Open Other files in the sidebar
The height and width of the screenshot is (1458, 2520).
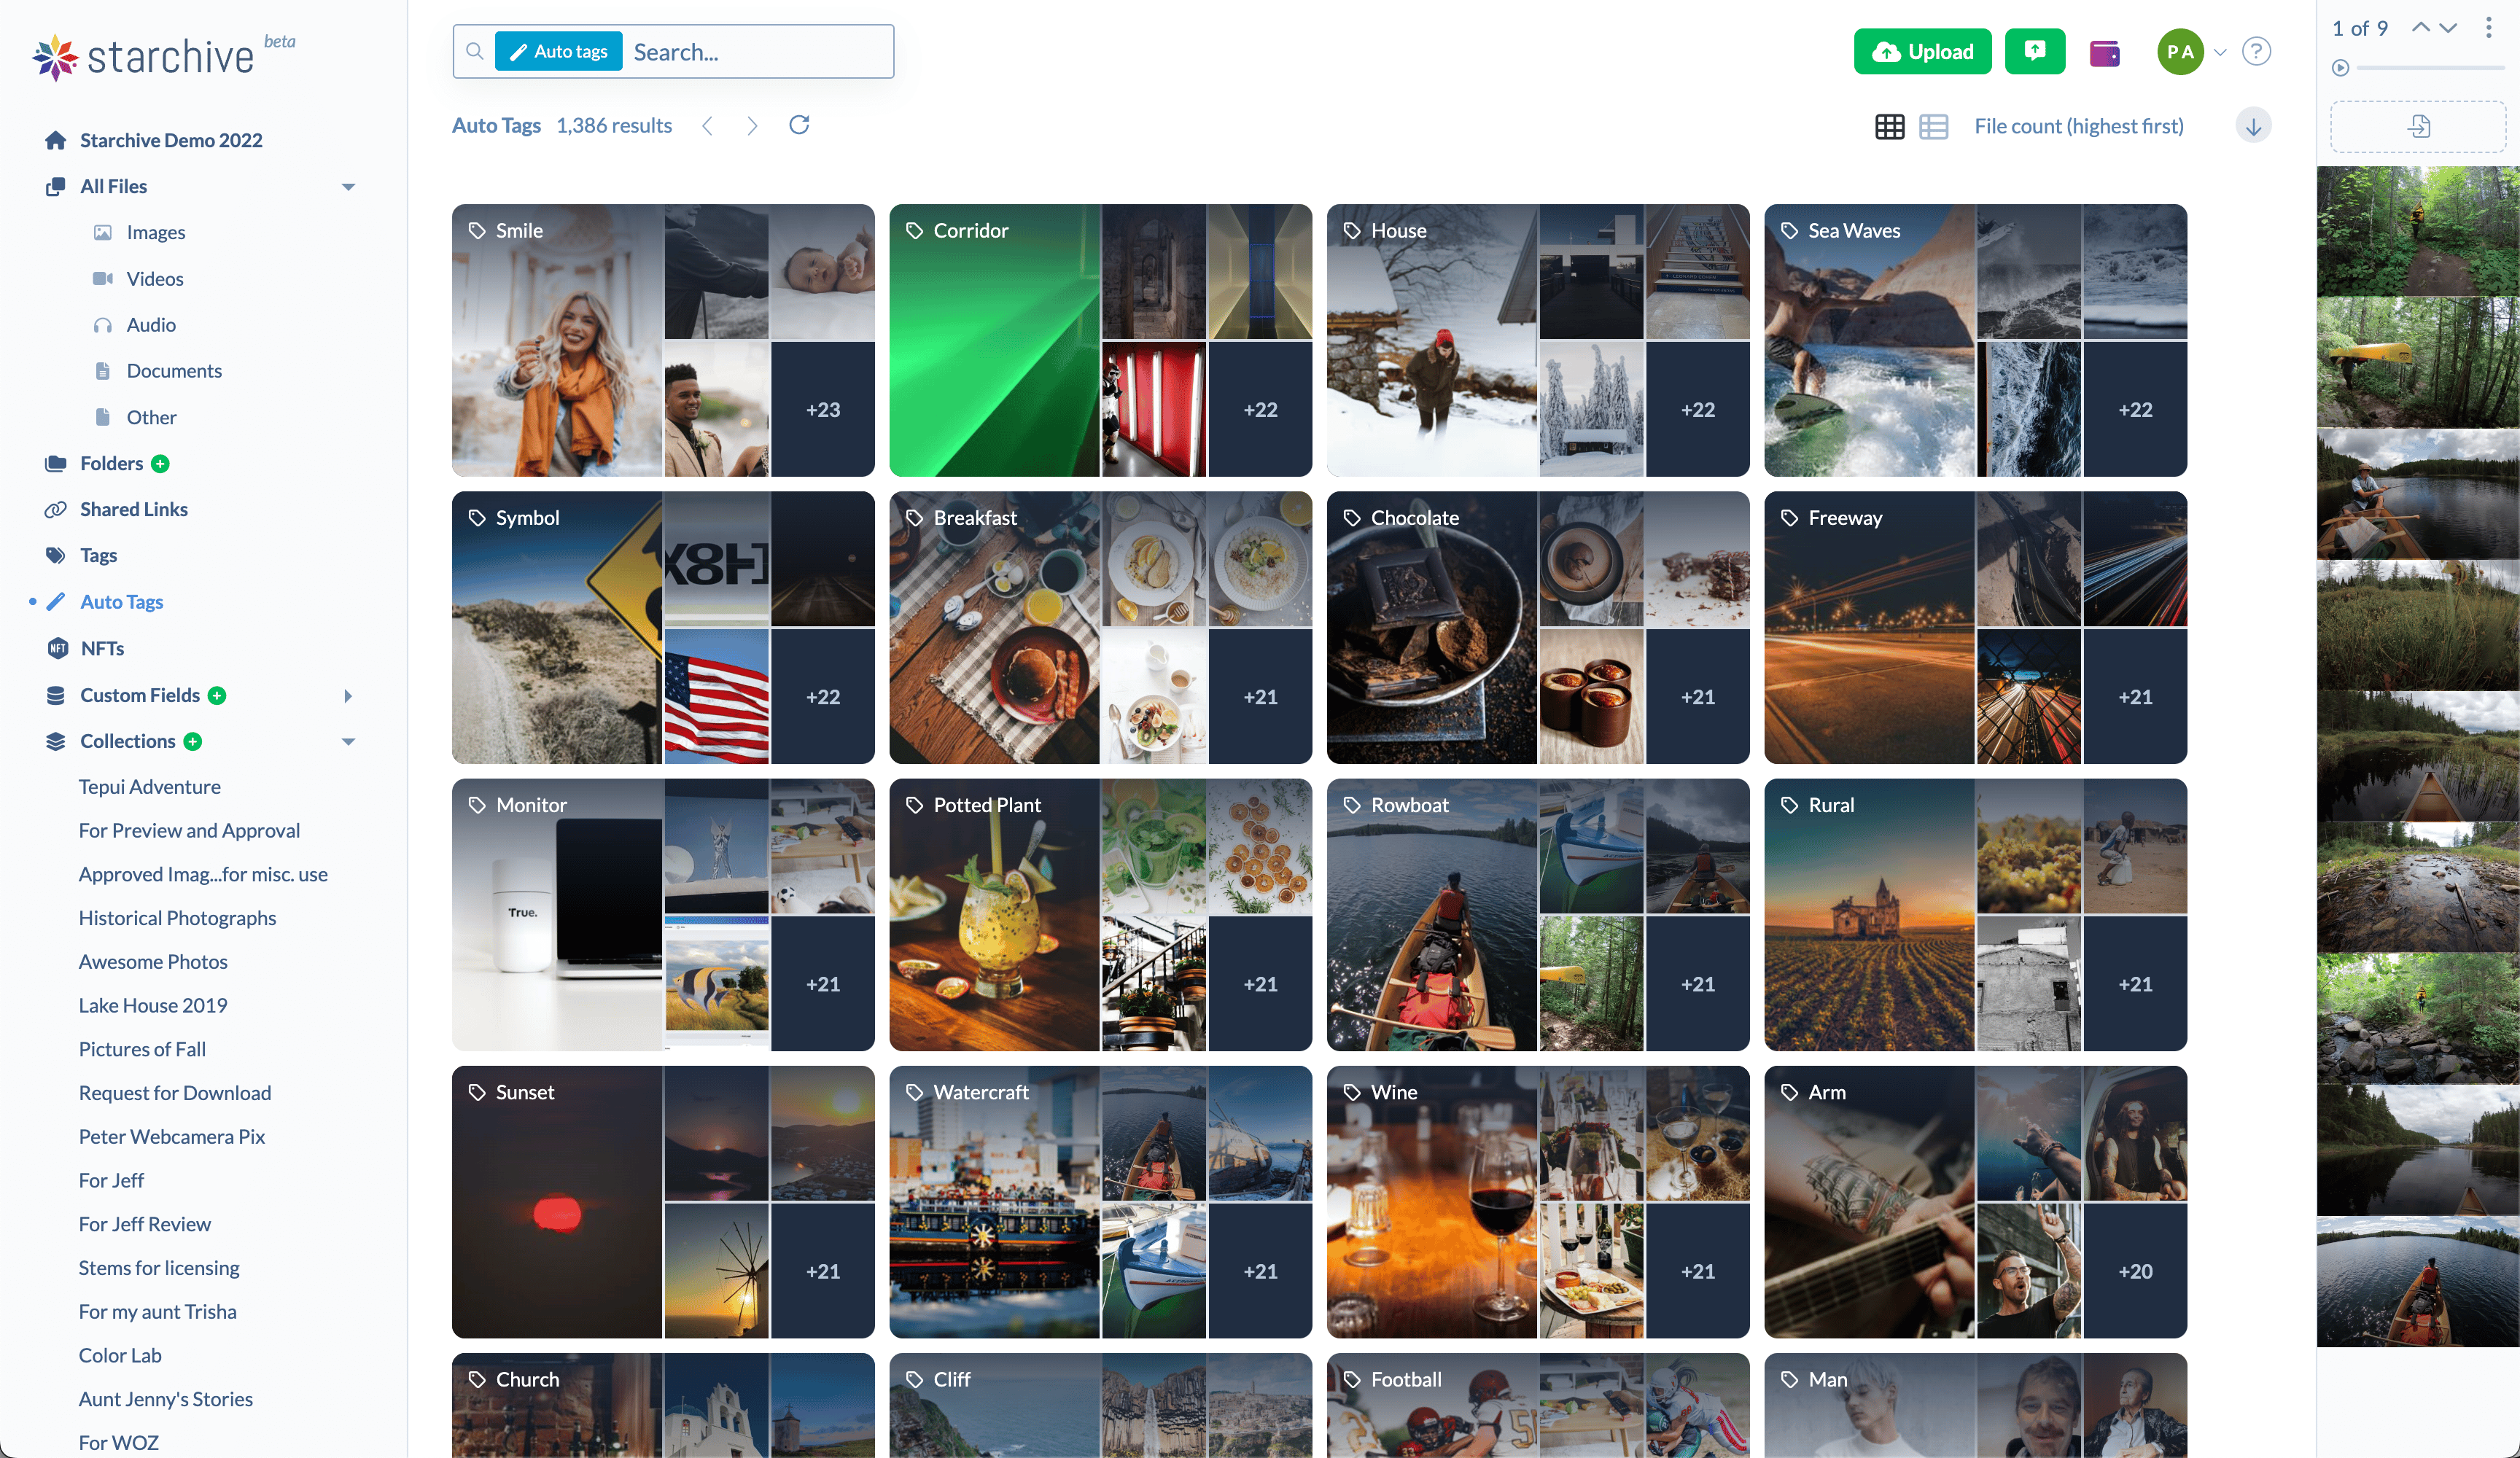(151, 417)
